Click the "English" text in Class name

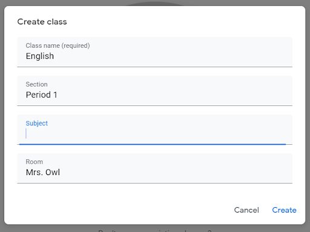click(40, 56)
